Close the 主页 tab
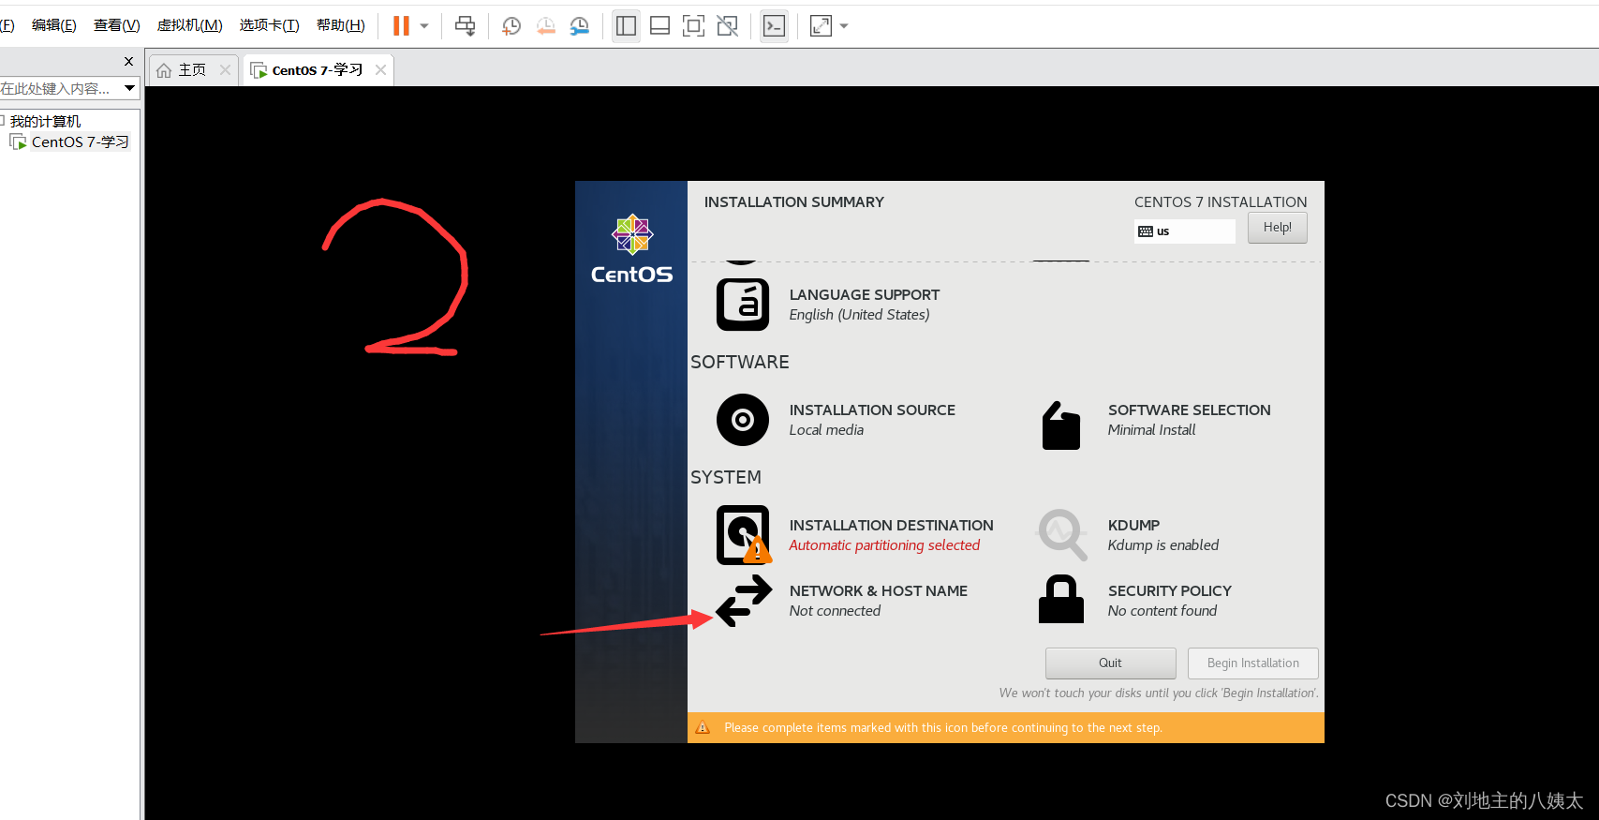Viewport: 1599px width, 820px height. tap(225, 70)
